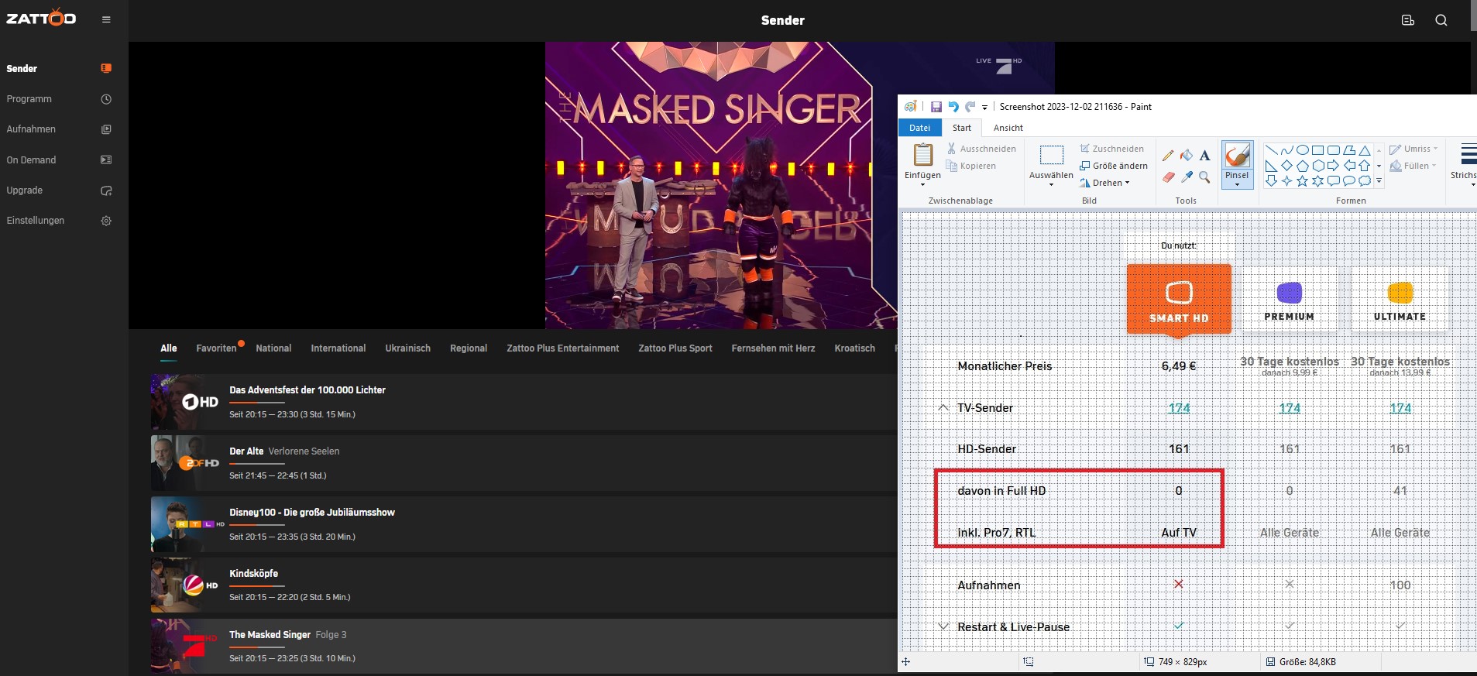1477x676 pixels.
Task: Open the ZDF HD Der Alte thumbnail
Action: pos(186,463)
